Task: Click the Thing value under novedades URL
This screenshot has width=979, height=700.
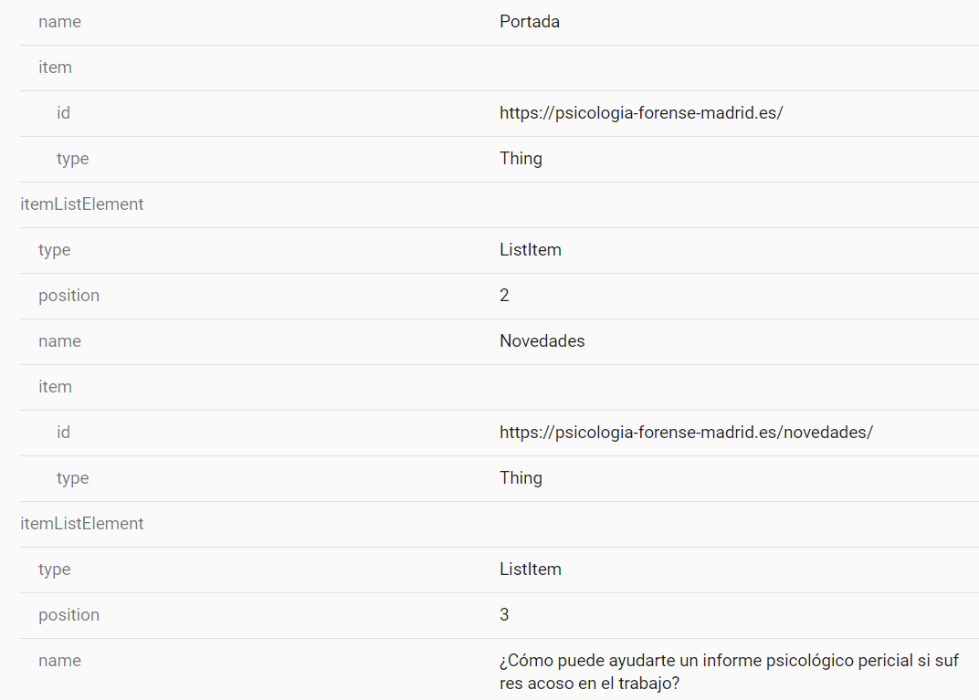Action: [x=521, y=478]
